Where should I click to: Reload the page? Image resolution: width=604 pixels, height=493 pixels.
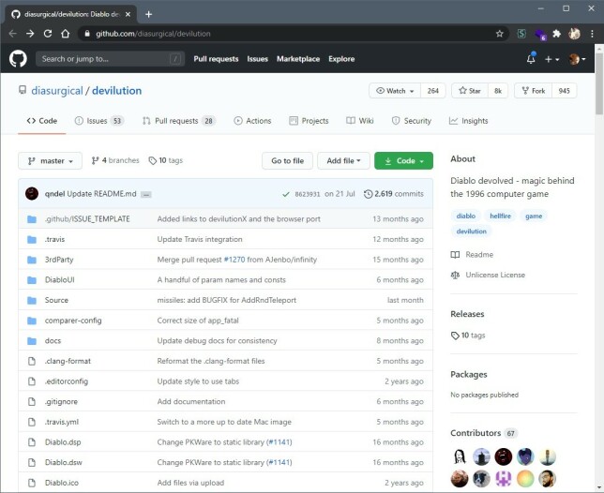48,34
